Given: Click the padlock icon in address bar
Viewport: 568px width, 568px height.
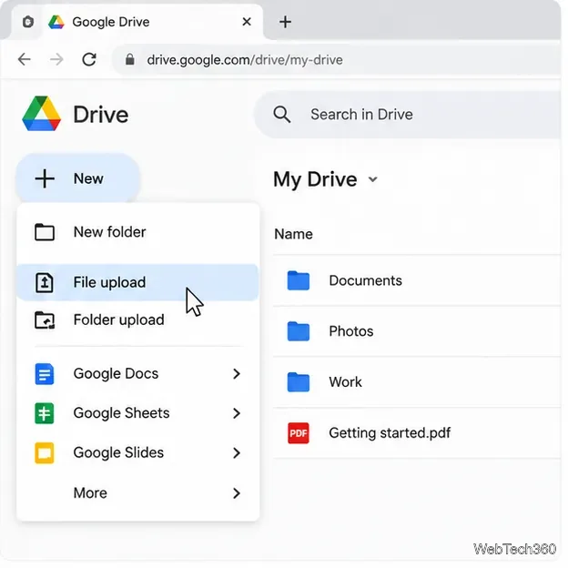Looking at the screenshot, I should 130,59.
